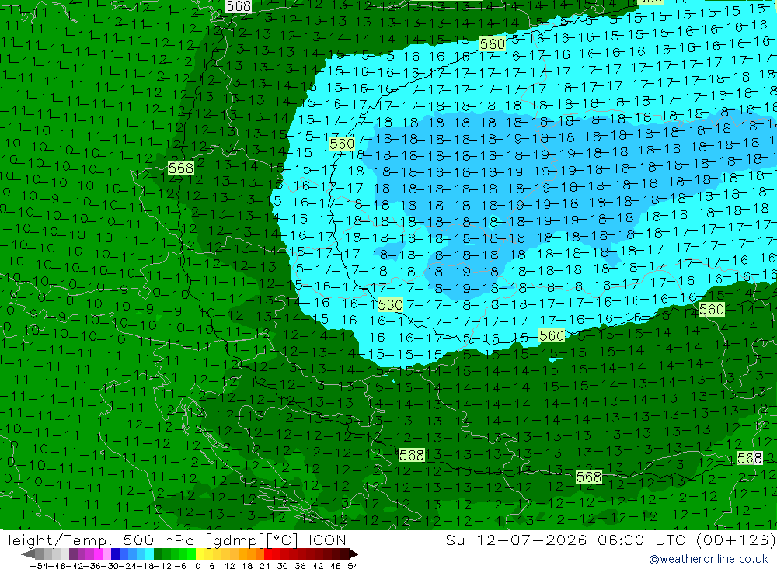Pick the cyan swatch near -18 in legend

[x=150, y=554]
